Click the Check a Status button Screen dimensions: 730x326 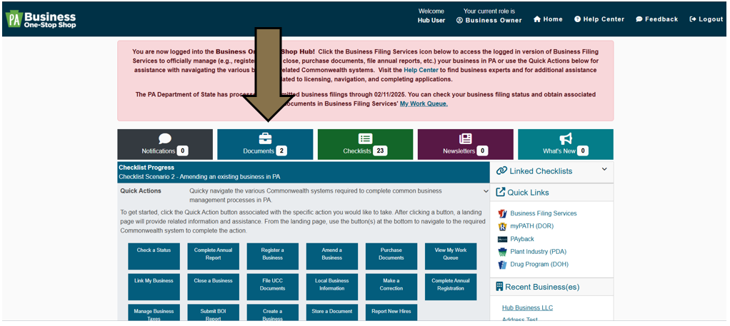point(154,256)
